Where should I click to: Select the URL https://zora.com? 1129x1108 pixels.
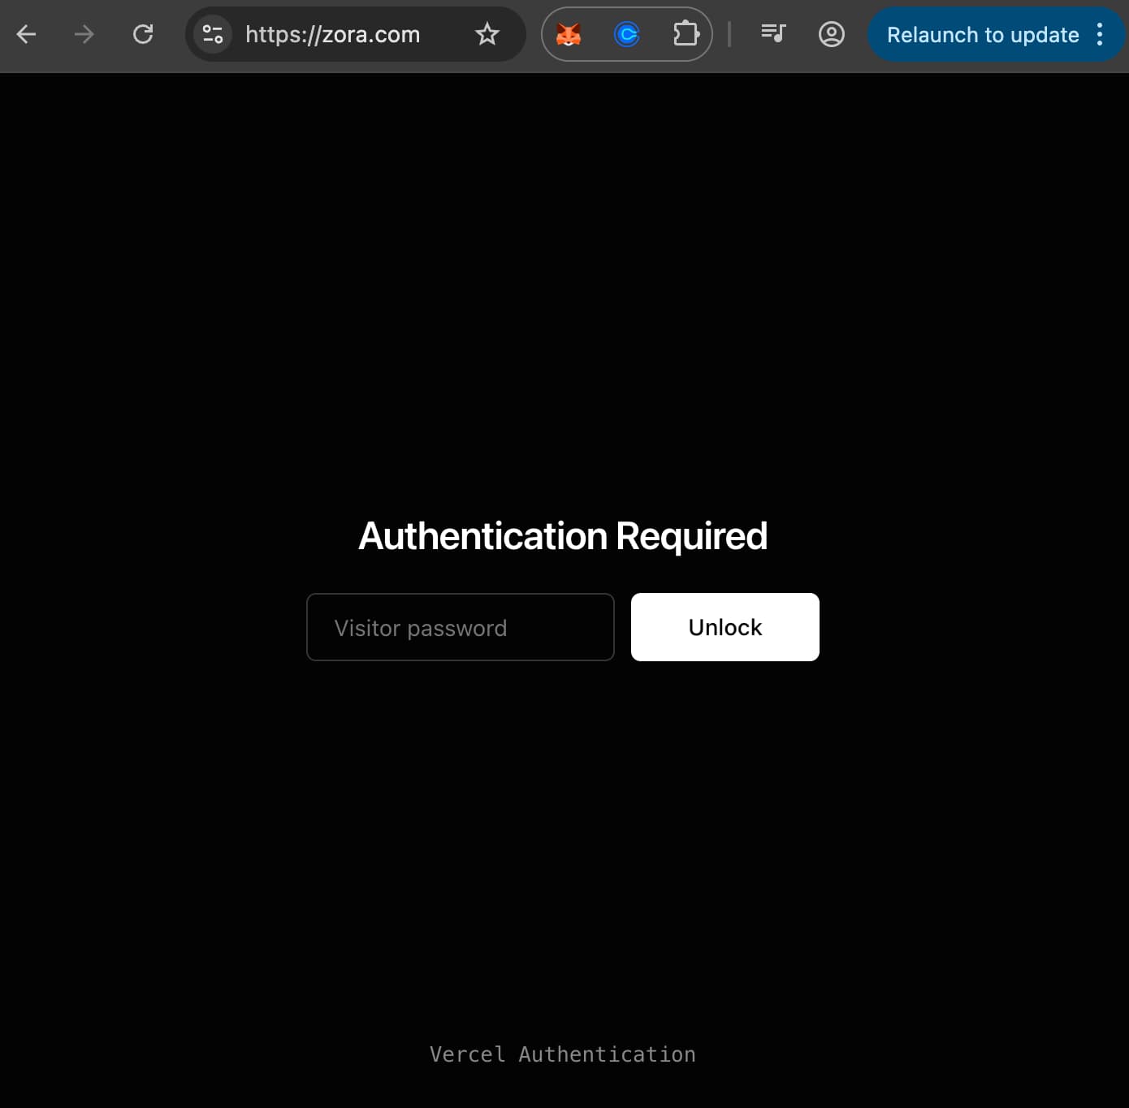[x=333, y=34]
